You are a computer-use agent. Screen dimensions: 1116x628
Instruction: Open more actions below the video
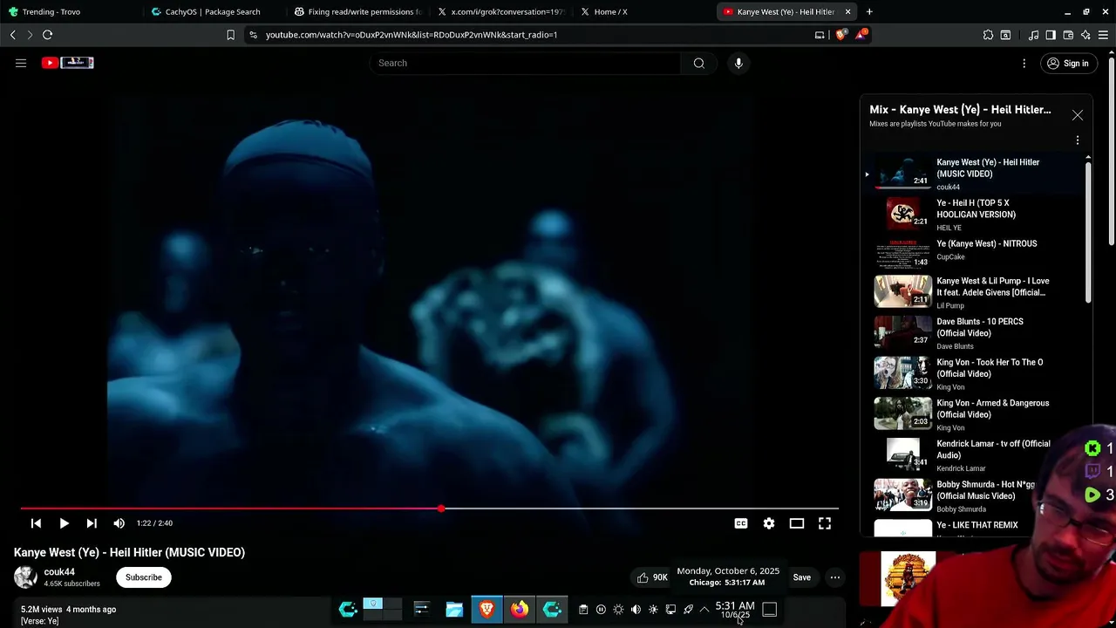click(835, 577)
